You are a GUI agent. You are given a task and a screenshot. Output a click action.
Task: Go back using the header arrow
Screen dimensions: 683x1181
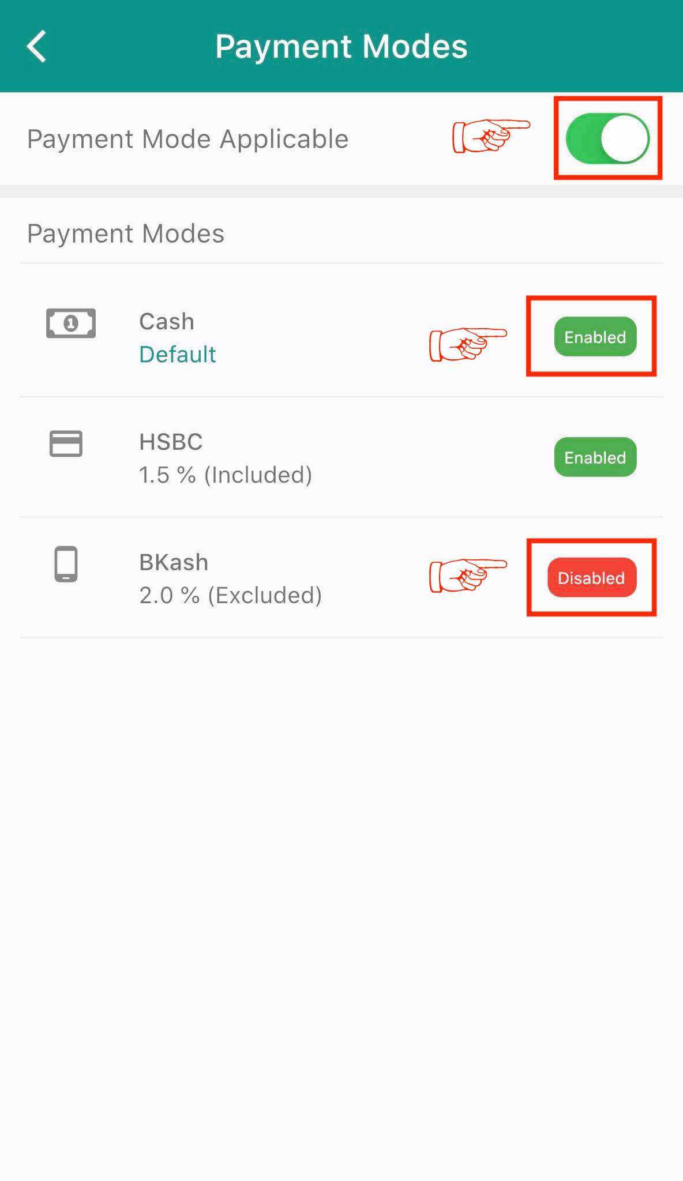(x=37, y=46)
